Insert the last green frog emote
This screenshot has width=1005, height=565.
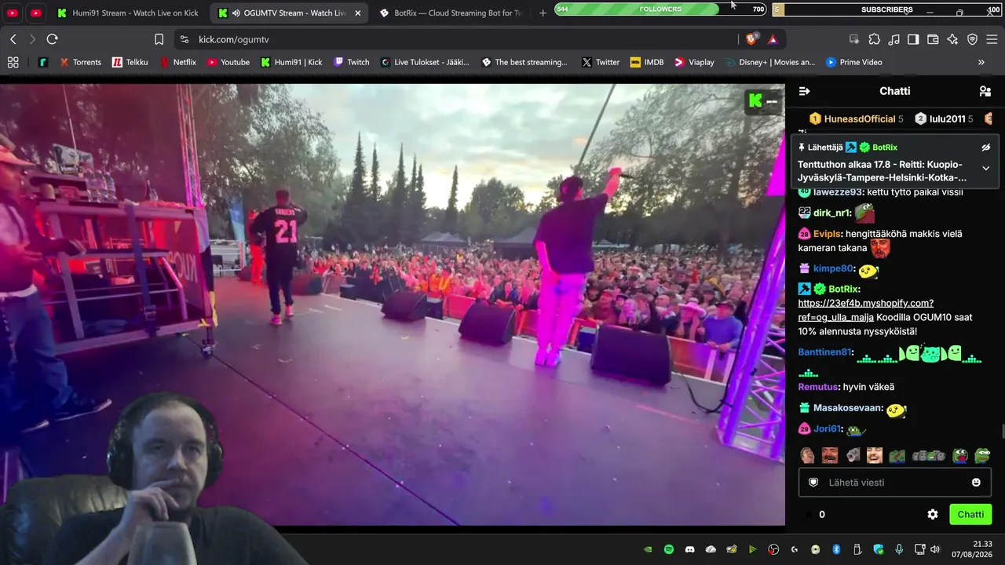(x=982, y=456)
